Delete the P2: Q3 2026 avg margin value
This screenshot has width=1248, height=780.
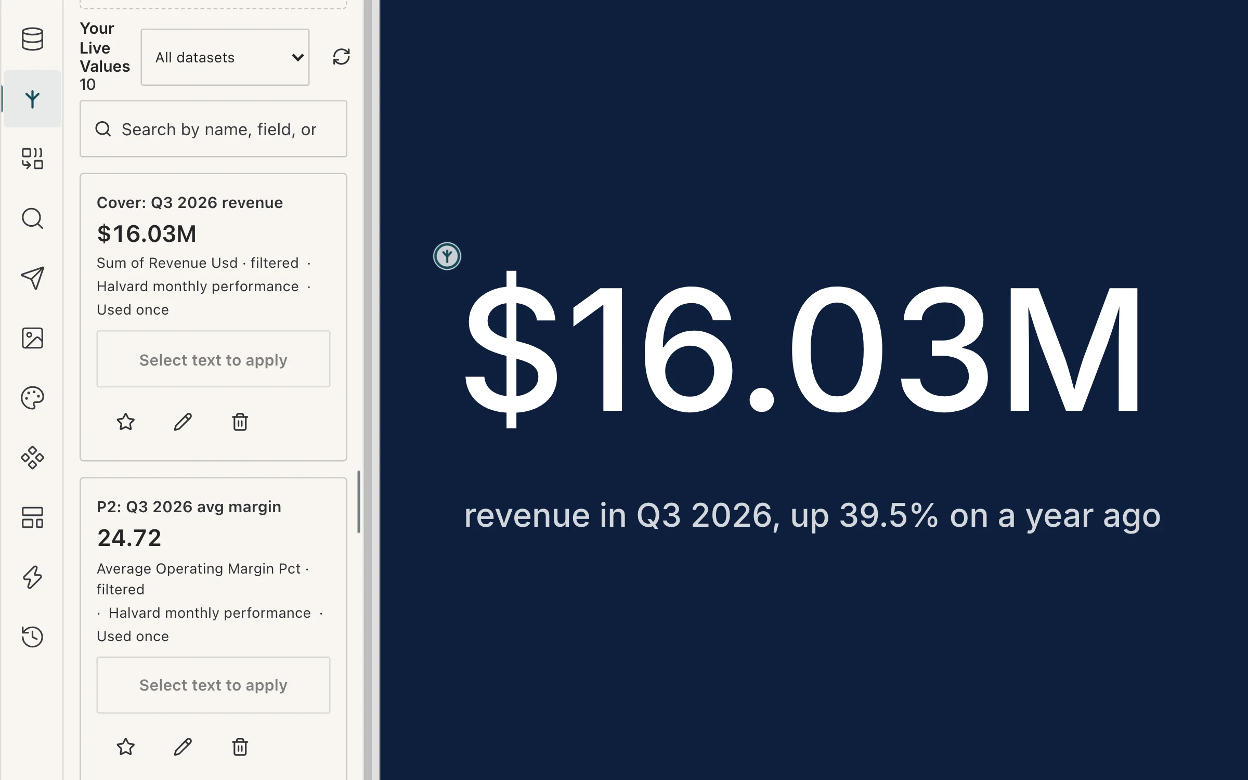(x=240, y=747)
